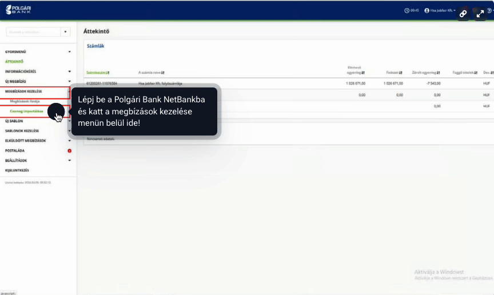Image resolution: width=494 pixels, height=295 pixels.
Task: Click the Áttekintő page title
Action: (96, 31)
